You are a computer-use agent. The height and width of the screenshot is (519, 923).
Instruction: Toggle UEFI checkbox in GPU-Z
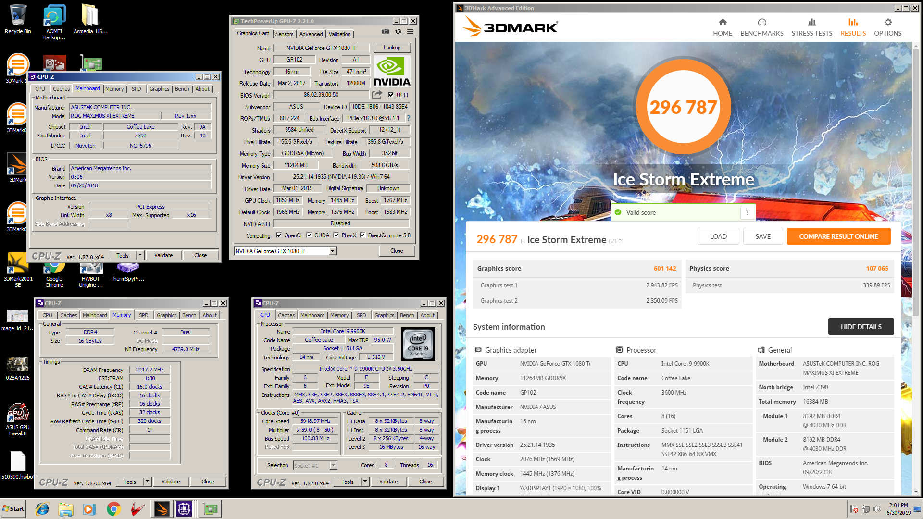point(391,95)
